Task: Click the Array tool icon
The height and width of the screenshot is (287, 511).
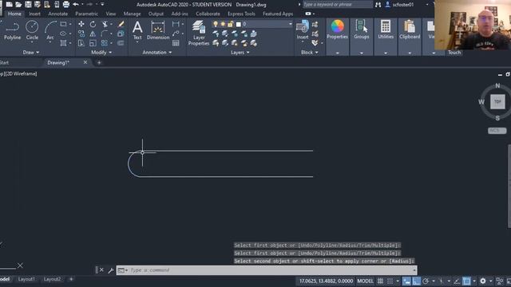Action: click(x=105, y=43)
